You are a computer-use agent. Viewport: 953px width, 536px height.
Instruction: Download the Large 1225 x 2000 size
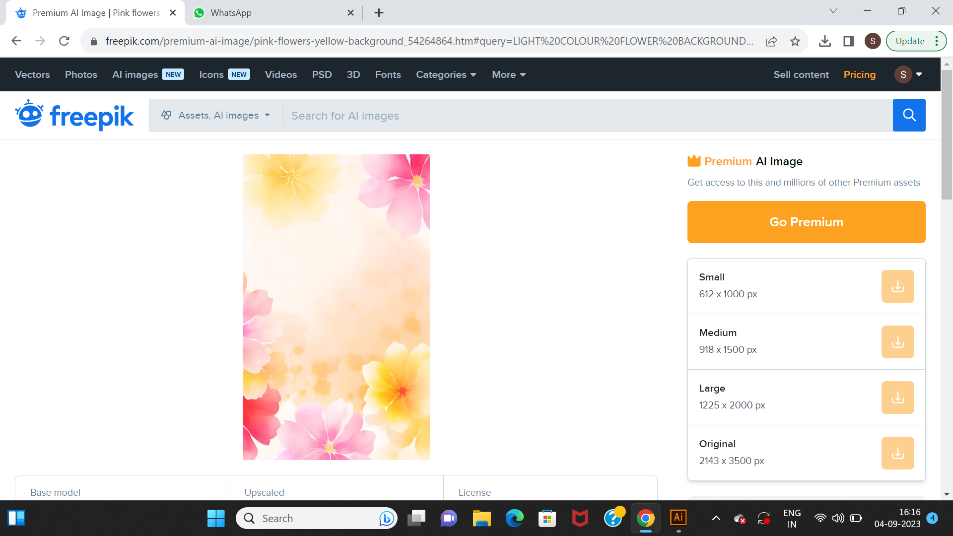click(897, 398)
